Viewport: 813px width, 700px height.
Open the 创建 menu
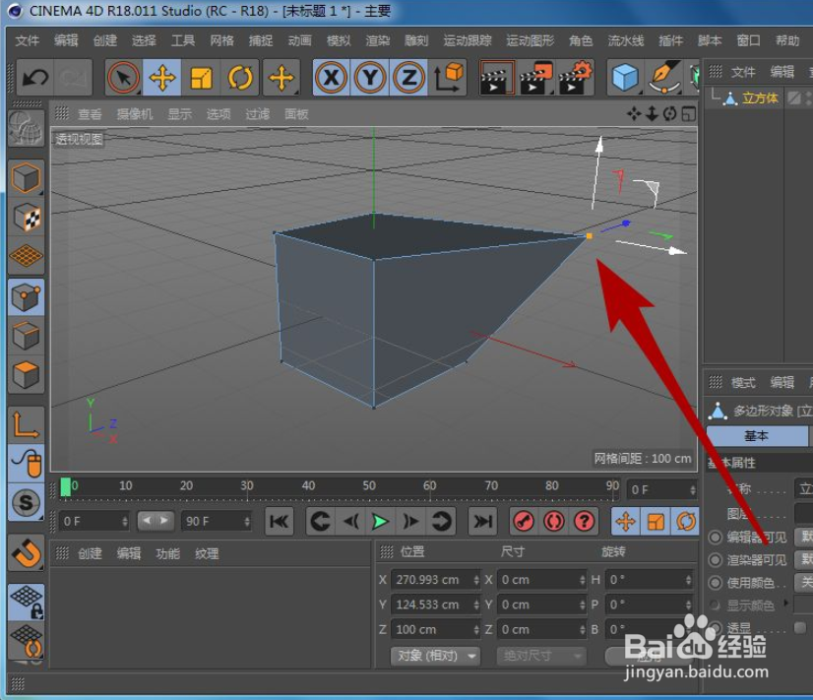(x=104, y=40)
